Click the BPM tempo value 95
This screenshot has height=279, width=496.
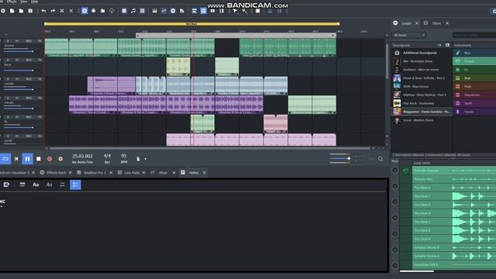[x=124, y=156]
